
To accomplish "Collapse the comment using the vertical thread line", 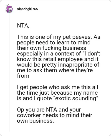I will tap(9, 72).
